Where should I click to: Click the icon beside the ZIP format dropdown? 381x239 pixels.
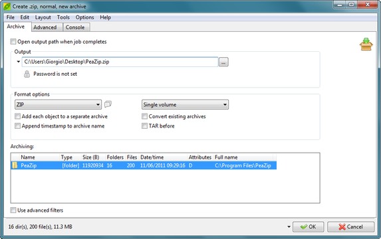pos(108,104)
